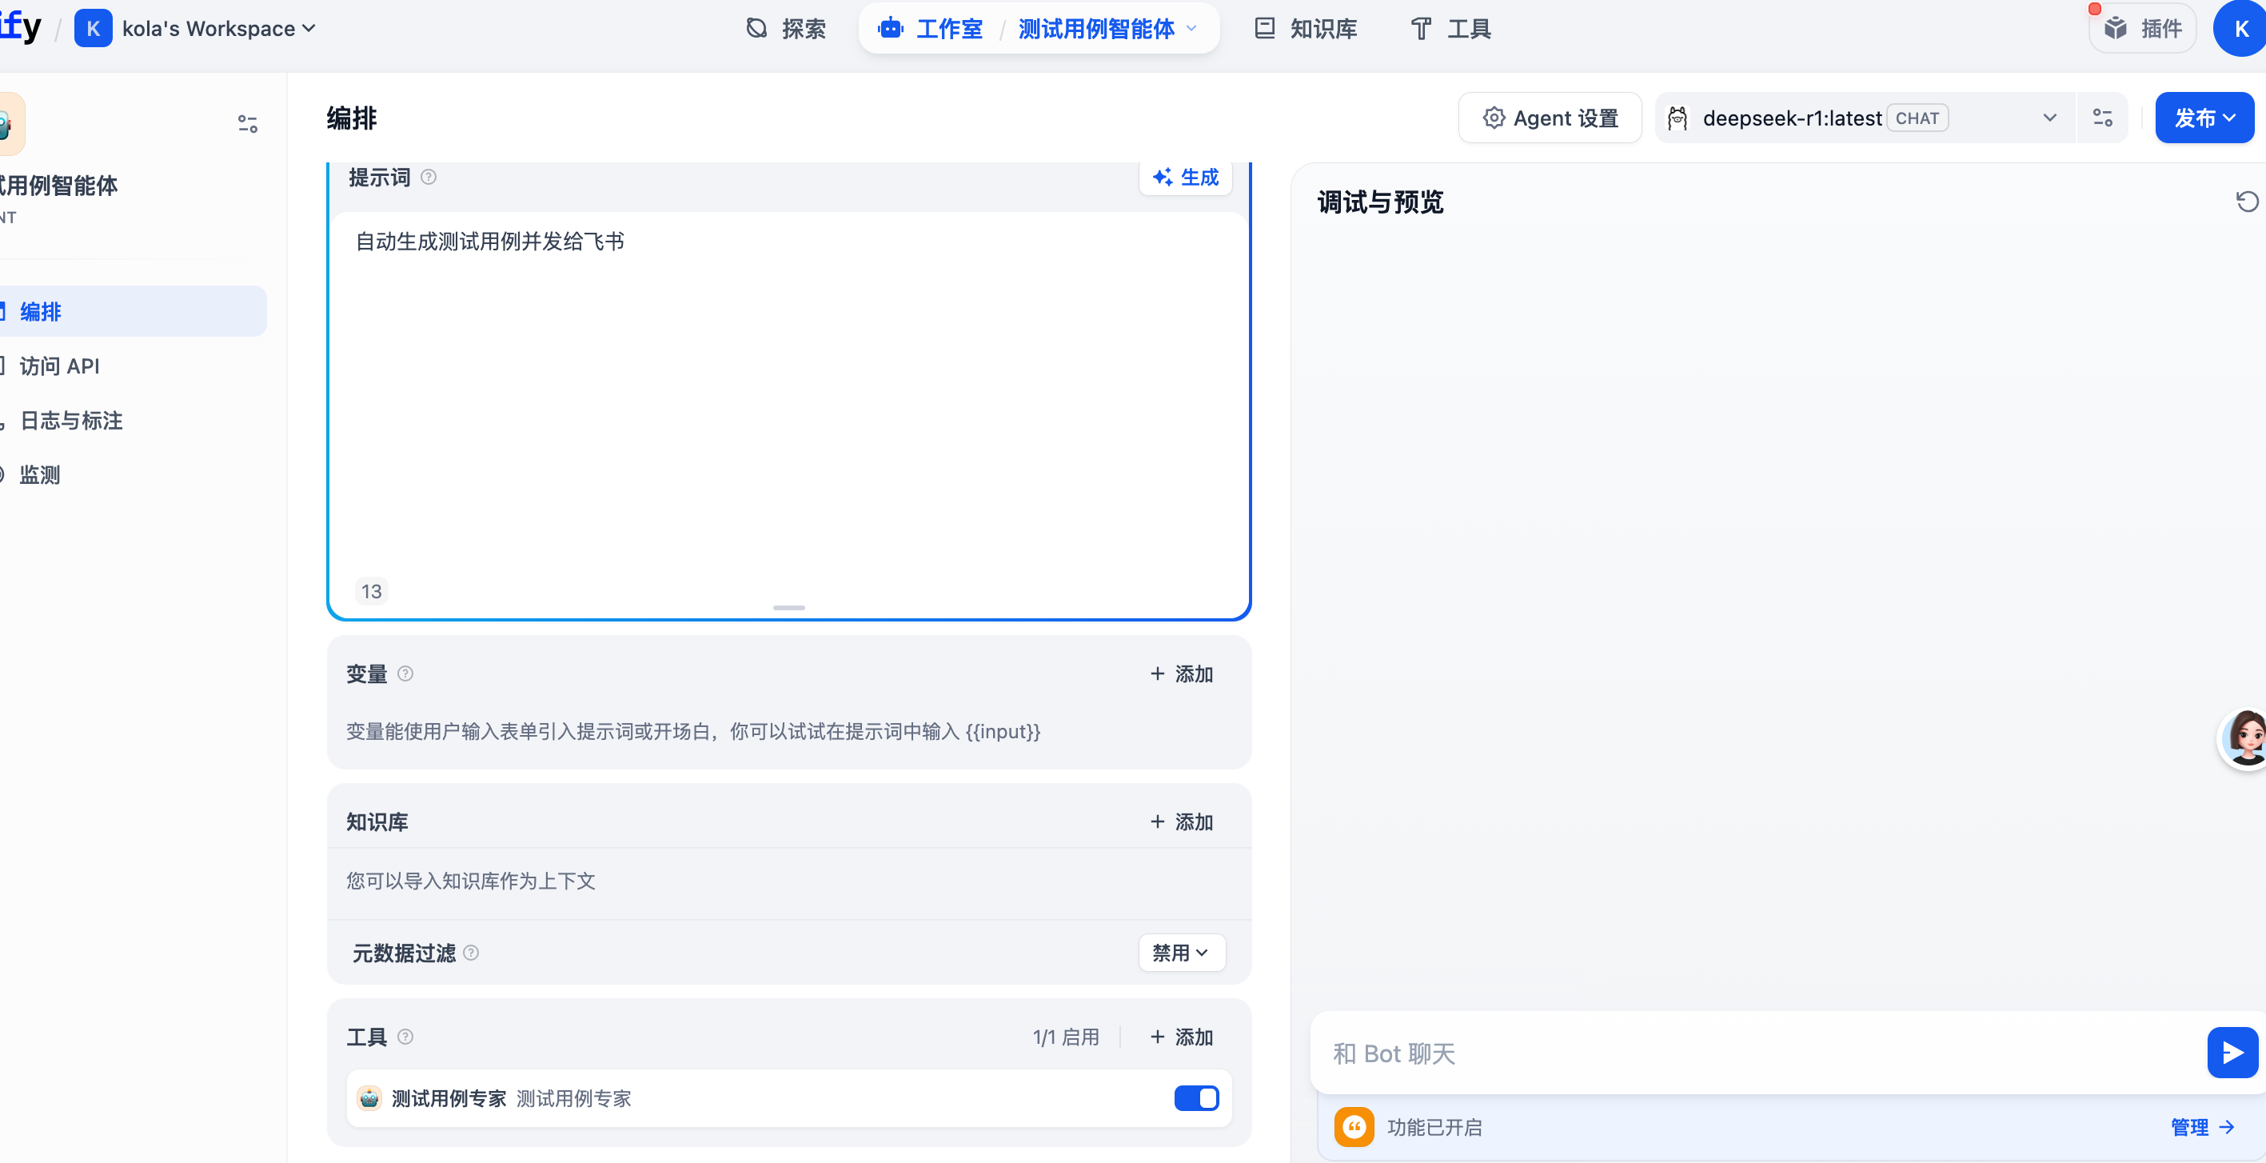This screenshot has height=1163, width=2266.
Task: Open the Knowledge (知识库) tab
Action: [1307, 29]
